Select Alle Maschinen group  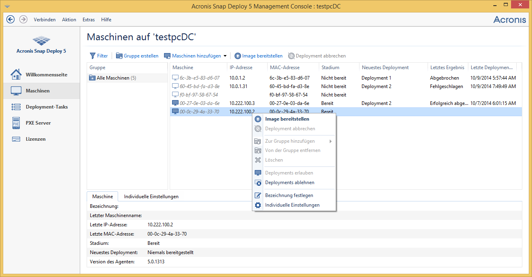(127, 78)
